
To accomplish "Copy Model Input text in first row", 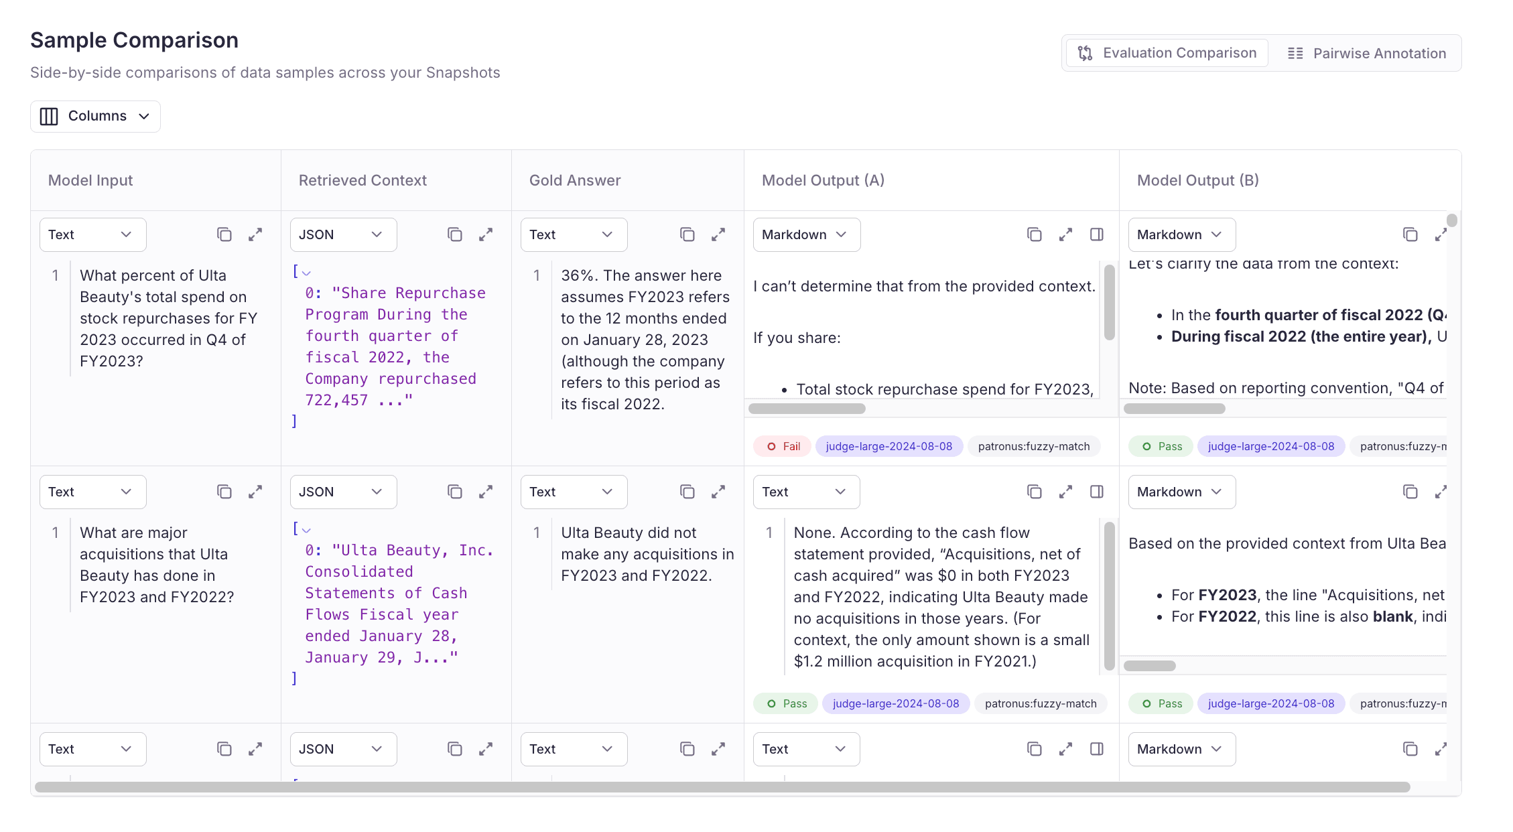I will (224, 234).
